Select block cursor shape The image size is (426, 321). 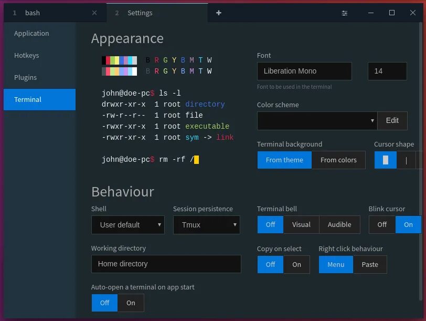[x=385, y=160]
